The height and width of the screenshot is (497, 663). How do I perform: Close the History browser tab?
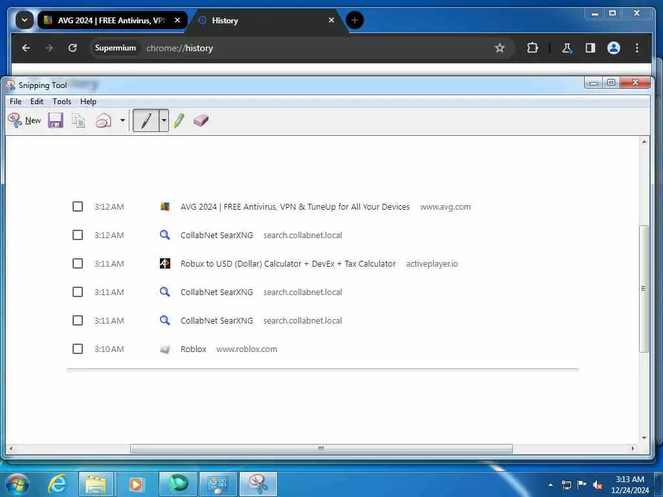coord(331,20)
